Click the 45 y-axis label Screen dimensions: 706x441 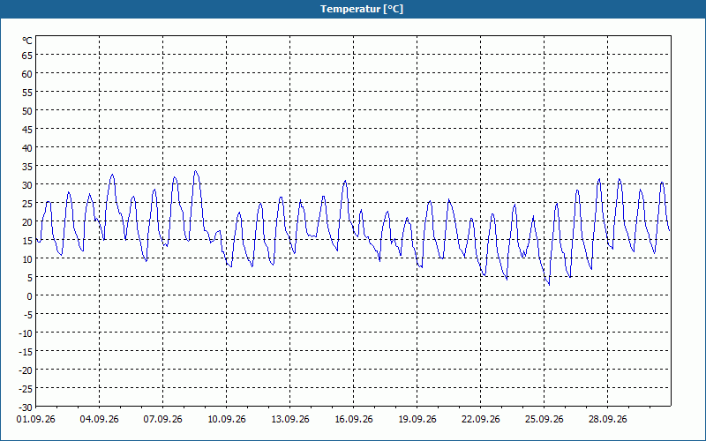click(x=27, y=130)
